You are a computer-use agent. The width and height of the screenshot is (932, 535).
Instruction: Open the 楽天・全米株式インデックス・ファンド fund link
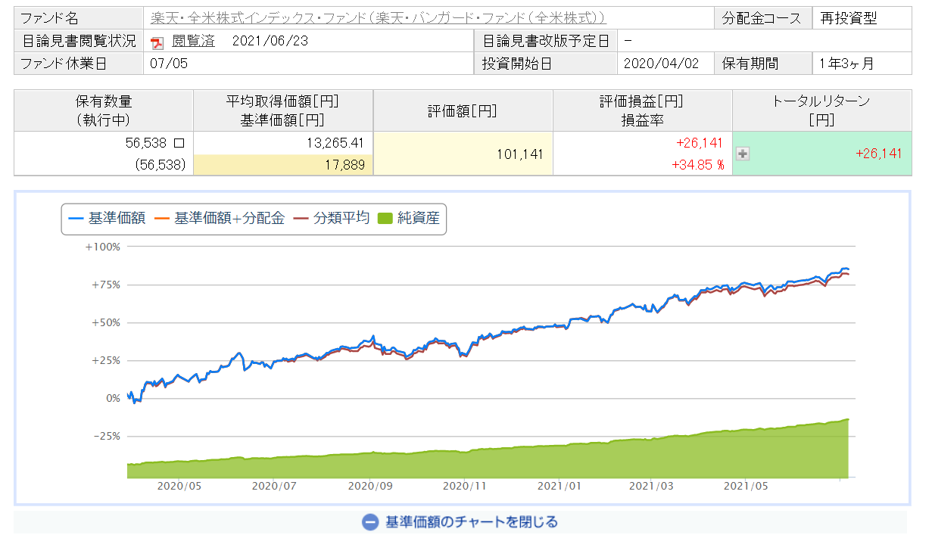(x=379, y=19)
